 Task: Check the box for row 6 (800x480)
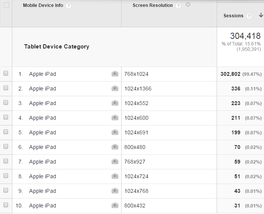[6, 147]
